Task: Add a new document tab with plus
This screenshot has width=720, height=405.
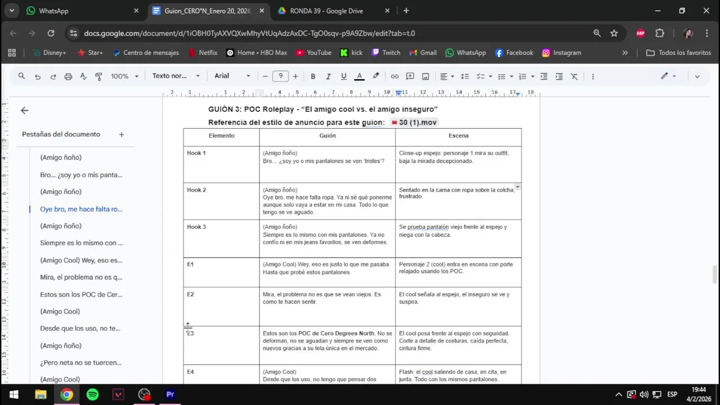Action: click(121, 134)
